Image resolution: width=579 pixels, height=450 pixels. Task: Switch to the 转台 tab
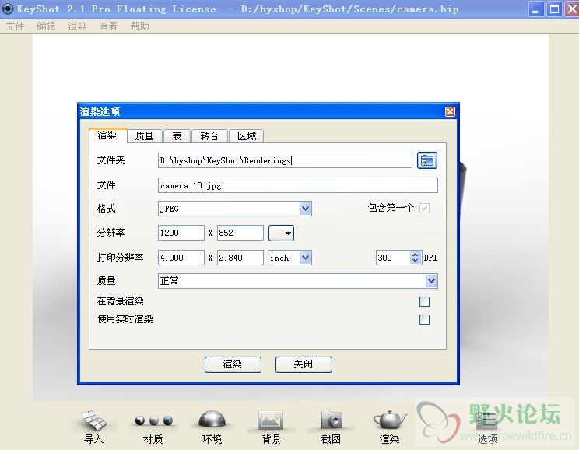[209, 136]
